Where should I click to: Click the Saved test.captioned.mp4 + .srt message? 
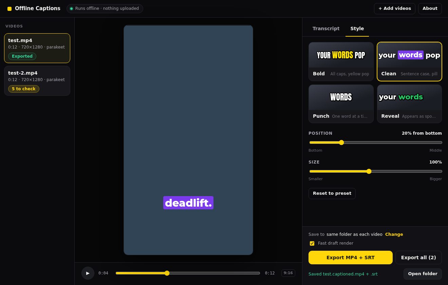[343, 274]
